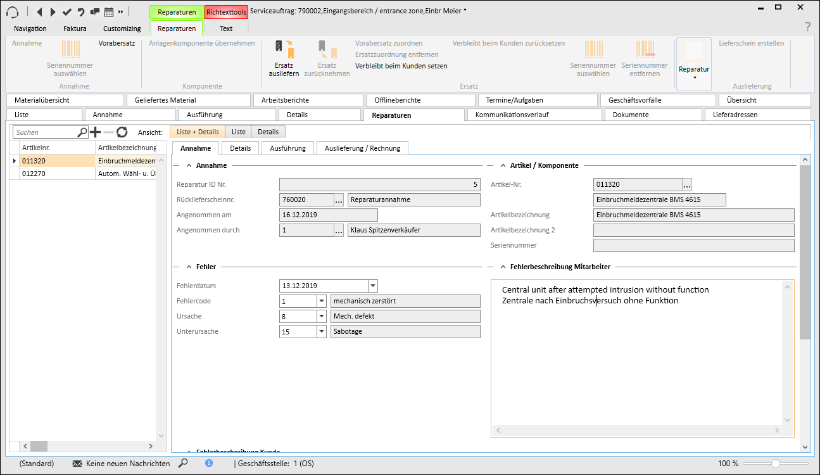This screenshot has width=820, height=475.
Task: Refresh the repair list
Action: (122, 132)
